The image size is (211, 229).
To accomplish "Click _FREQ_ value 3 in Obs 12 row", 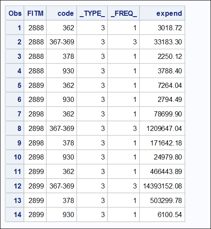I will tap(135, 186).
